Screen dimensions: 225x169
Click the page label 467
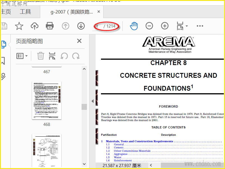click(47, 72)
